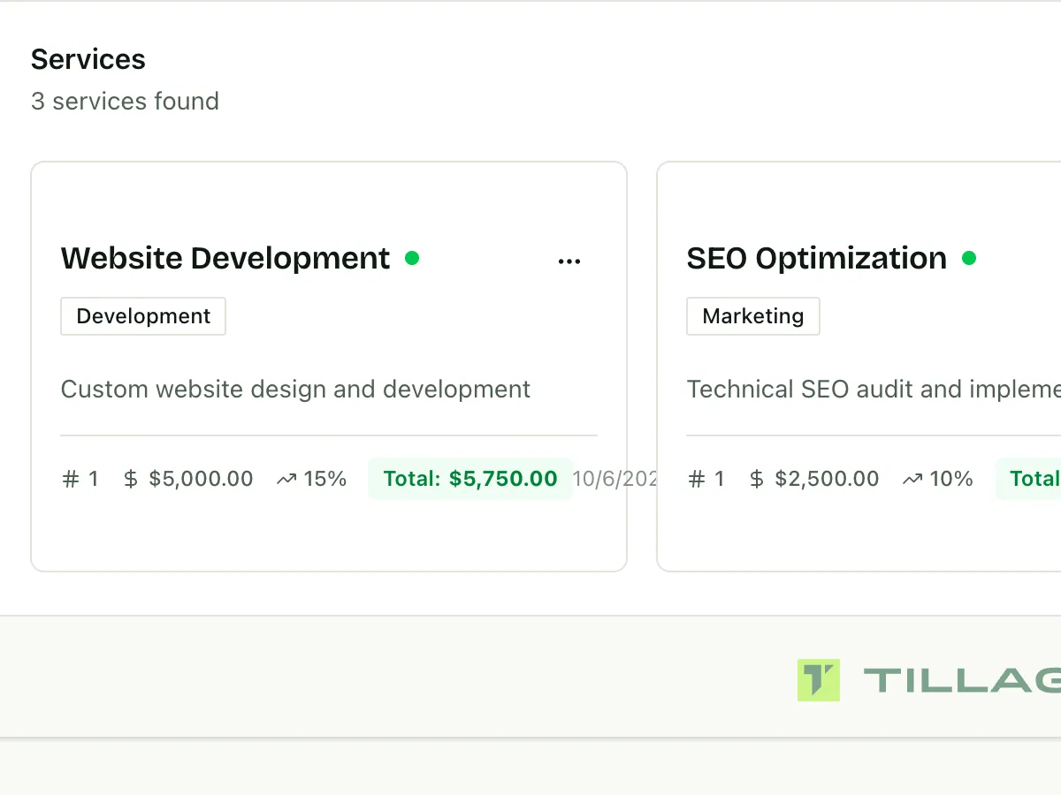Click the Services section heading
Screen dimensions: 1061x795
tap(88, 59)
